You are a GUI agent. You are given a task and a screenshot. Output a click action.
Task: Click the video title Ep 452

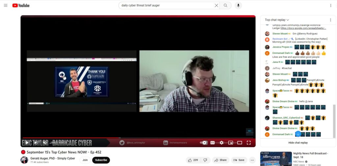[64, 152]
